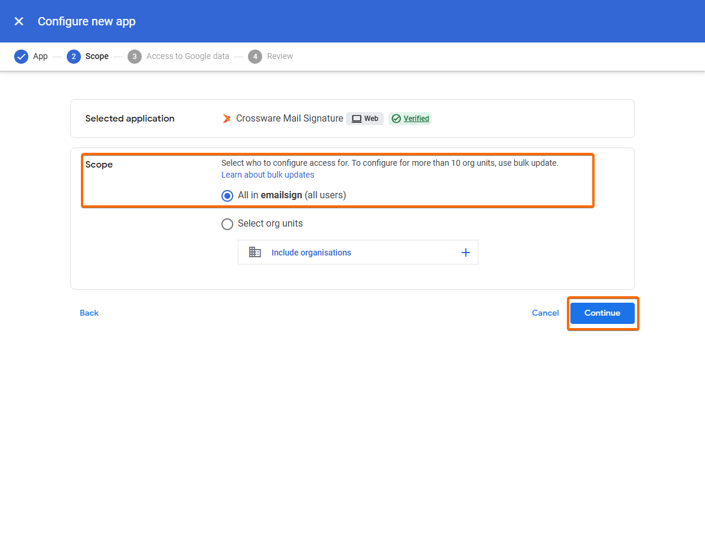
Task: Go to Access to Google data step
Action: click(x=188, y=57)
